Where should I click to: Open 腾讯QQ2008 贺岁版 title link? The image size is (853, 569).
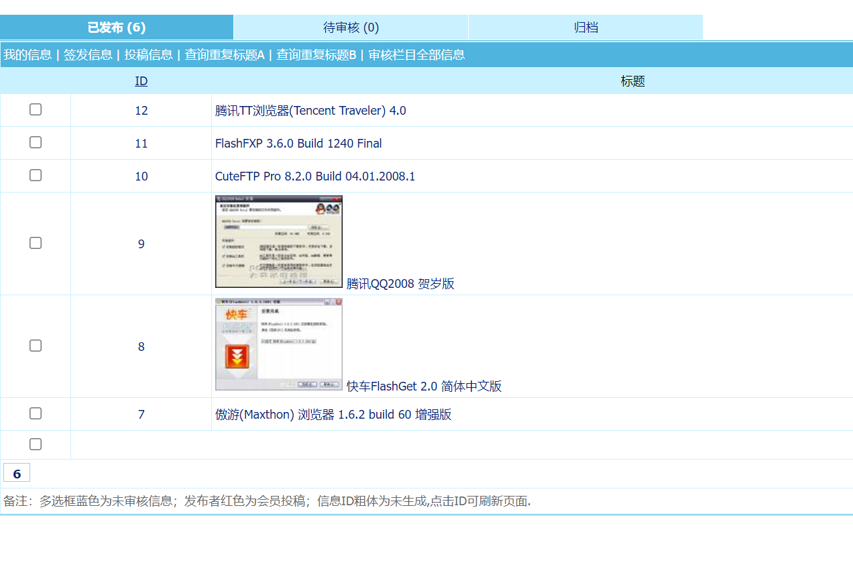[400, 284]
